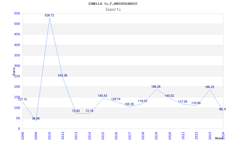Click the y-axis value 200
This screenshot has width=226, height=141.
[x=17, y=87]
